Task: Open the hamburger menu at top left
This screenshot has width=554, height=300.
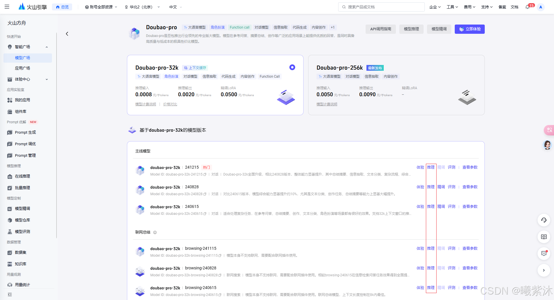Action: pos(7,7)
